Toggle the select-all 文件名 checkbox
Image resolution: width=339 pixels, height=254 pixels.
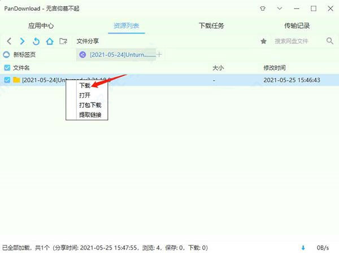click(x=7, y=68)
